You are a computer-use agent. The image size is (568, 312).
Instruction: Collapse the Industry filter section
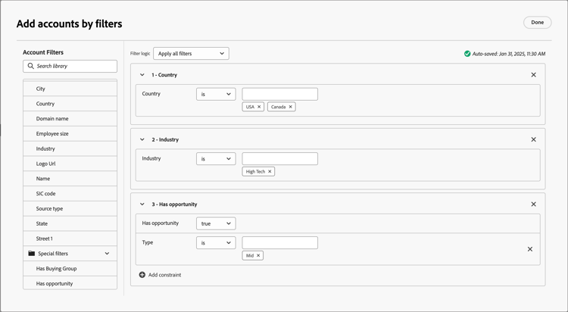pos(142,139)
